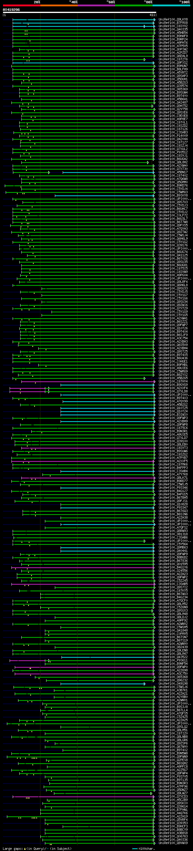The image size is (193, 851).
Task: Open the UniRef100_B9HCF3 entry
Action: pos(173,827)
